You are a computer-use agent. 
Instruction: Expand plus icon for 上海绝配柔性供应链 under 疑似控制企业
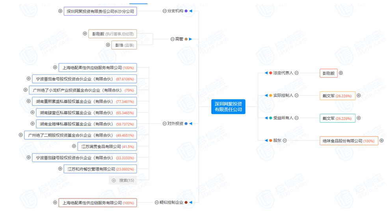tap(55, 202)
